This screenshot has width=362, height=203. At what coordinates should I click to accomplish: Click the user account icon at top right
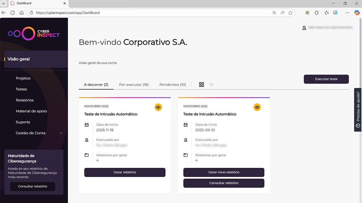pyautogui.click(x=304, y=28)
